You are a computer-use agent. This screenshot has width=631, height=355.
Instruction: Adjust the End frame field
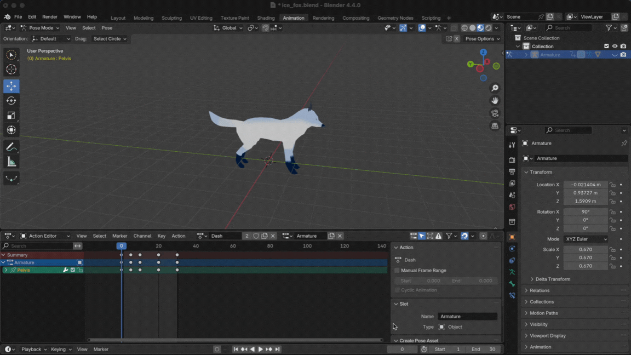point(484,350)
